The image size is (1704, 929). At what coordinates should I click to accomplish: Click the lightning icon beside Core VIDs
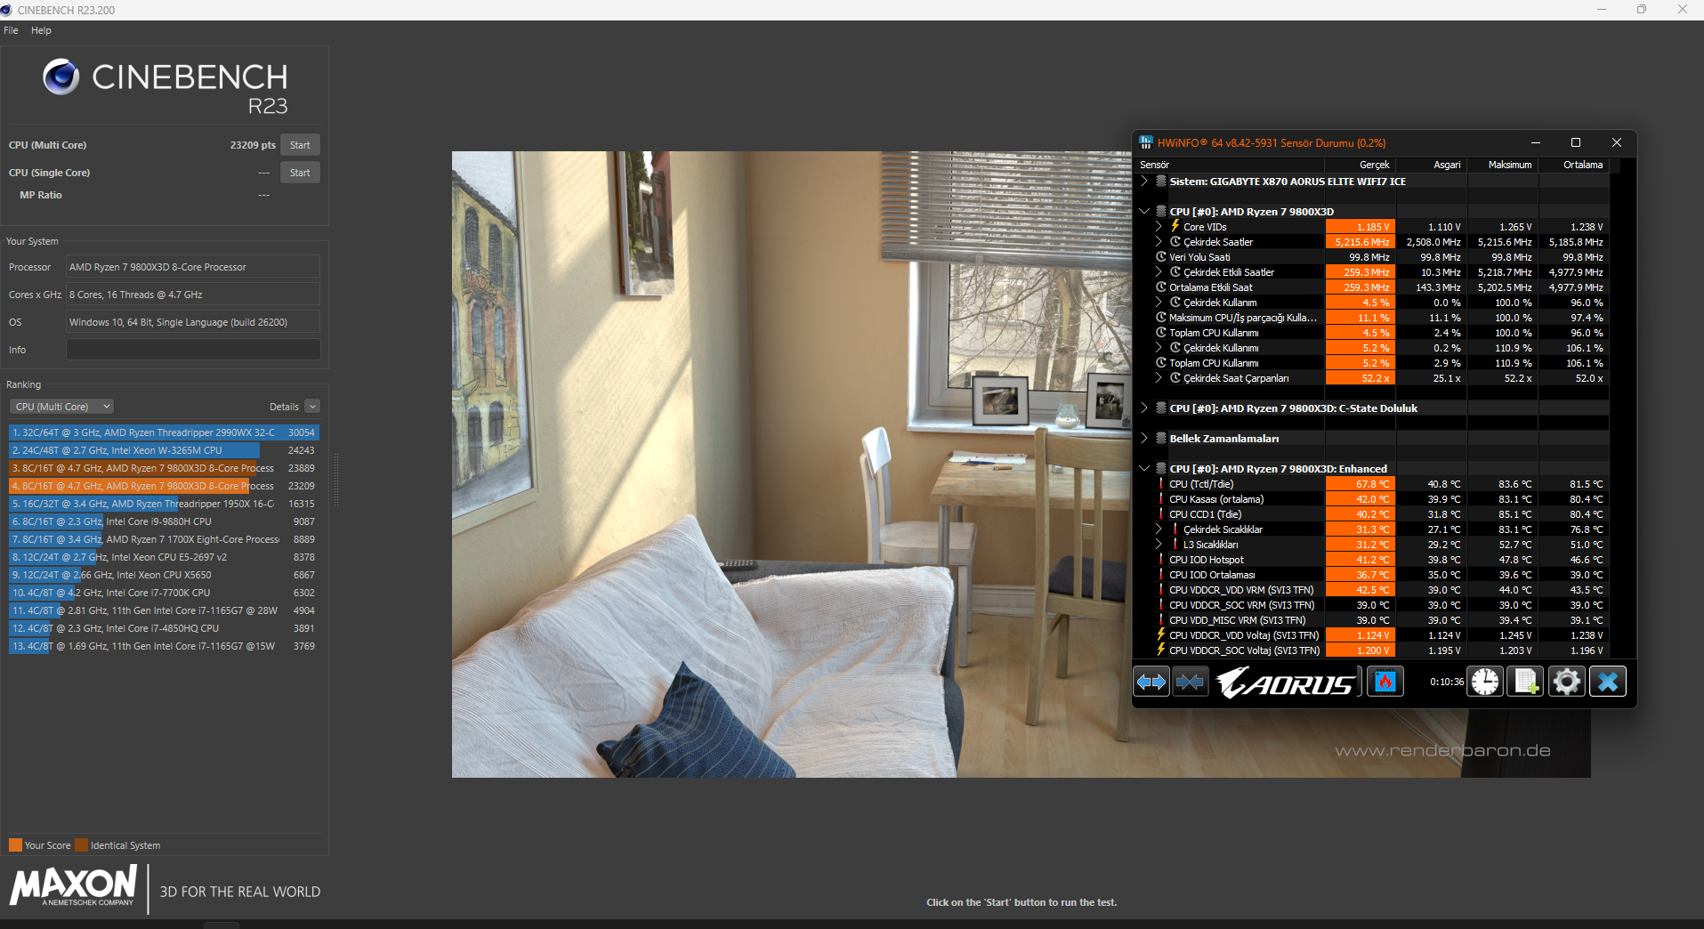[x=1175, y=227]
